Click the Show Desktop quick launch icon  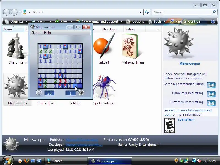click(x=32, y=161)
